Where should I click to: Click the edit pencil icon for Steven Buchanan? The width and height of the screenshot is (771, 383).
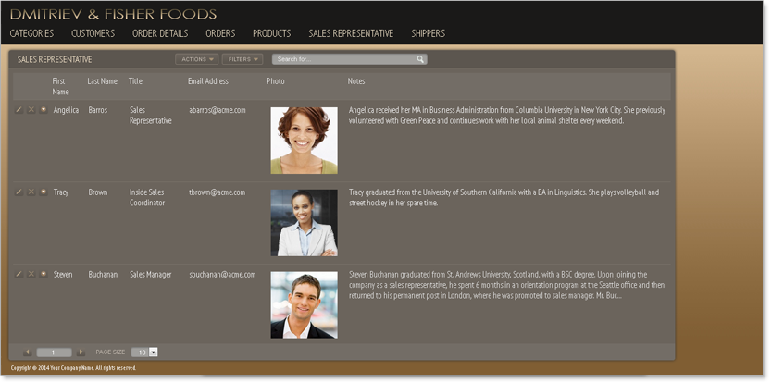point(19,275)
